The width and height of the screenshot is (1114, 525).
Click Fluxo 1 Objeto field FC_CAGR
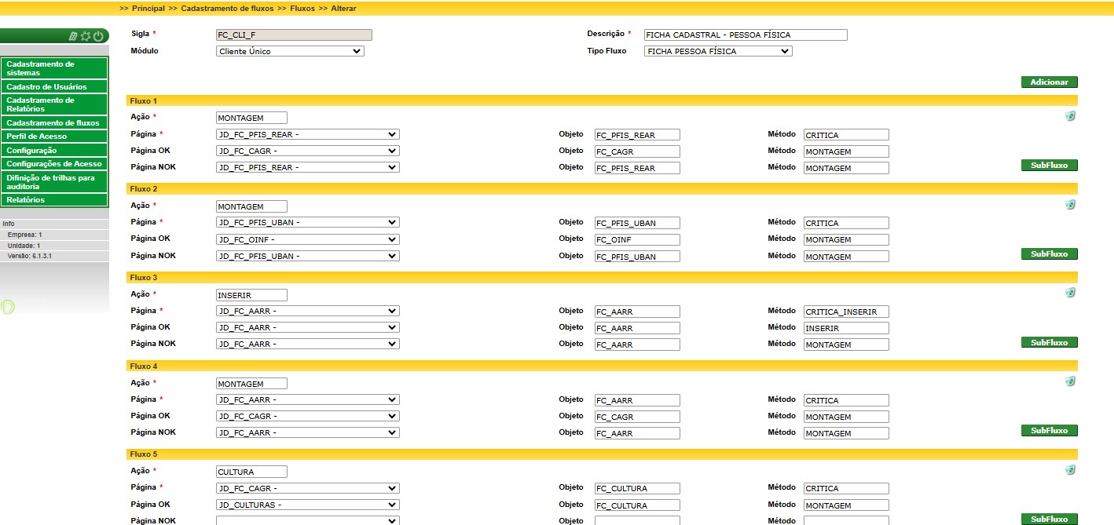click(637, 151)
